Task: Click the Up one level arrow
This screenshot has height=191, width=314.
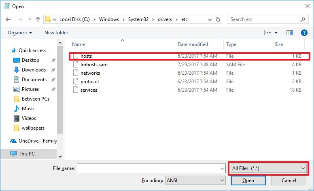Action: coord(38,19)
